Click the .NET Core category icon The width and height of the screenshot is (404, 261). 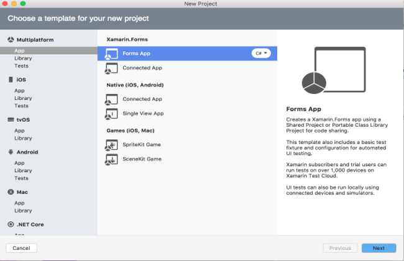(x=11, y=224)
